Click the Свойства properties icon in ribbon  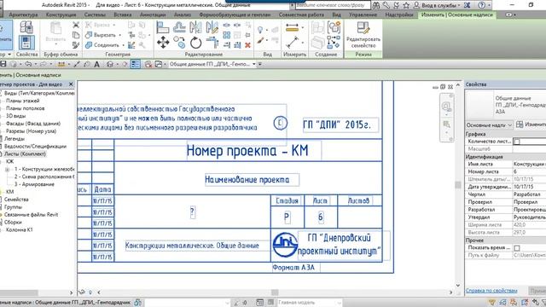[x=26, y=43]
